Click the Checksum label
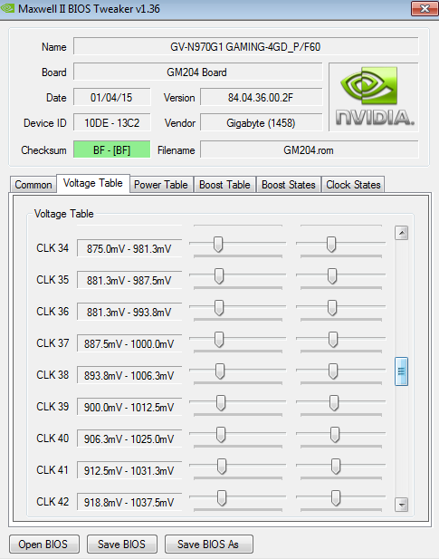 [43, 150]
